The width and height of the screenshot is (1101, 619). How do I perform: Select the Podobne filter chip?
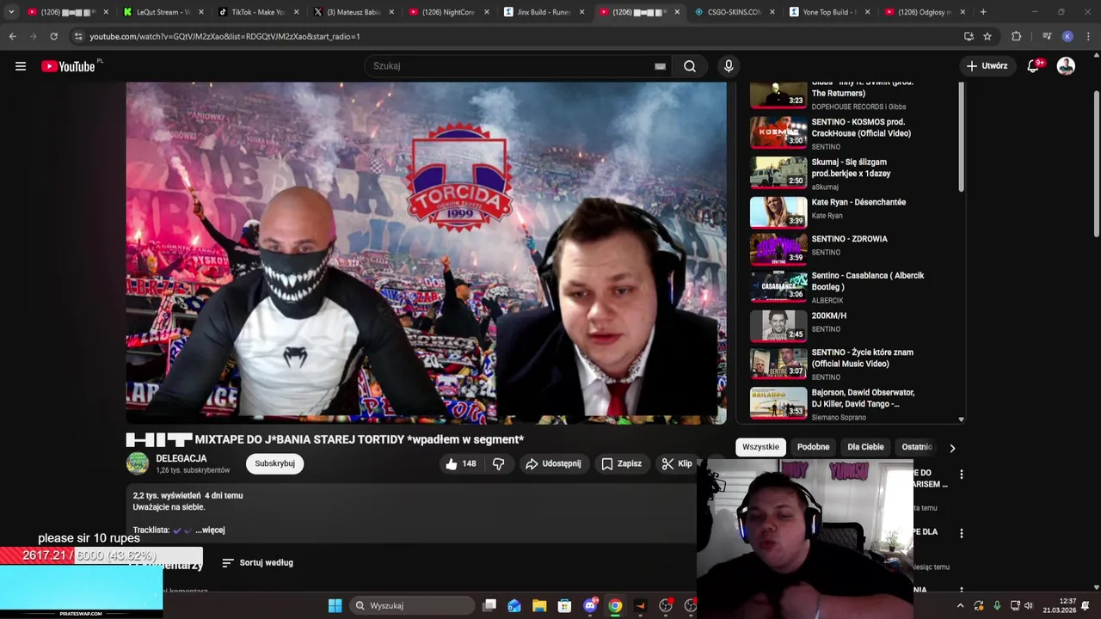click(x=813, y=447)
